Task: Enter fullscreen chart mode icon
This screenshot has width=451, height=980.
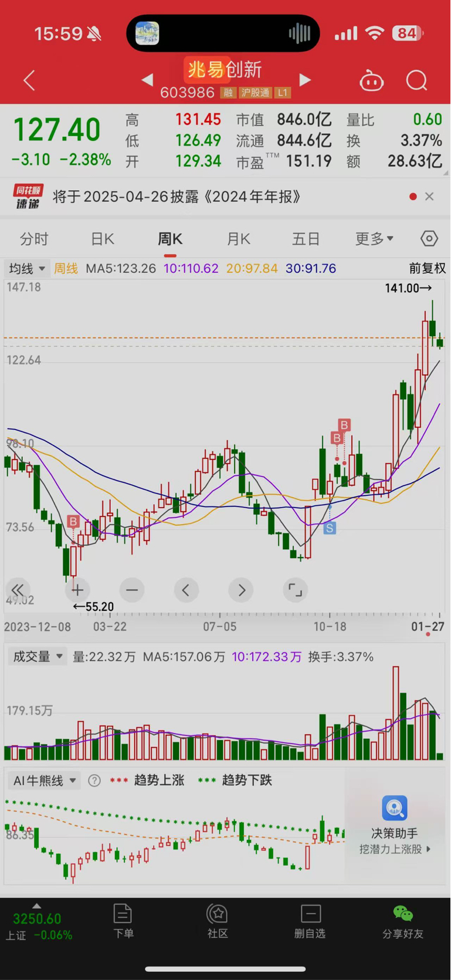Action: click(x=295, y=590)
